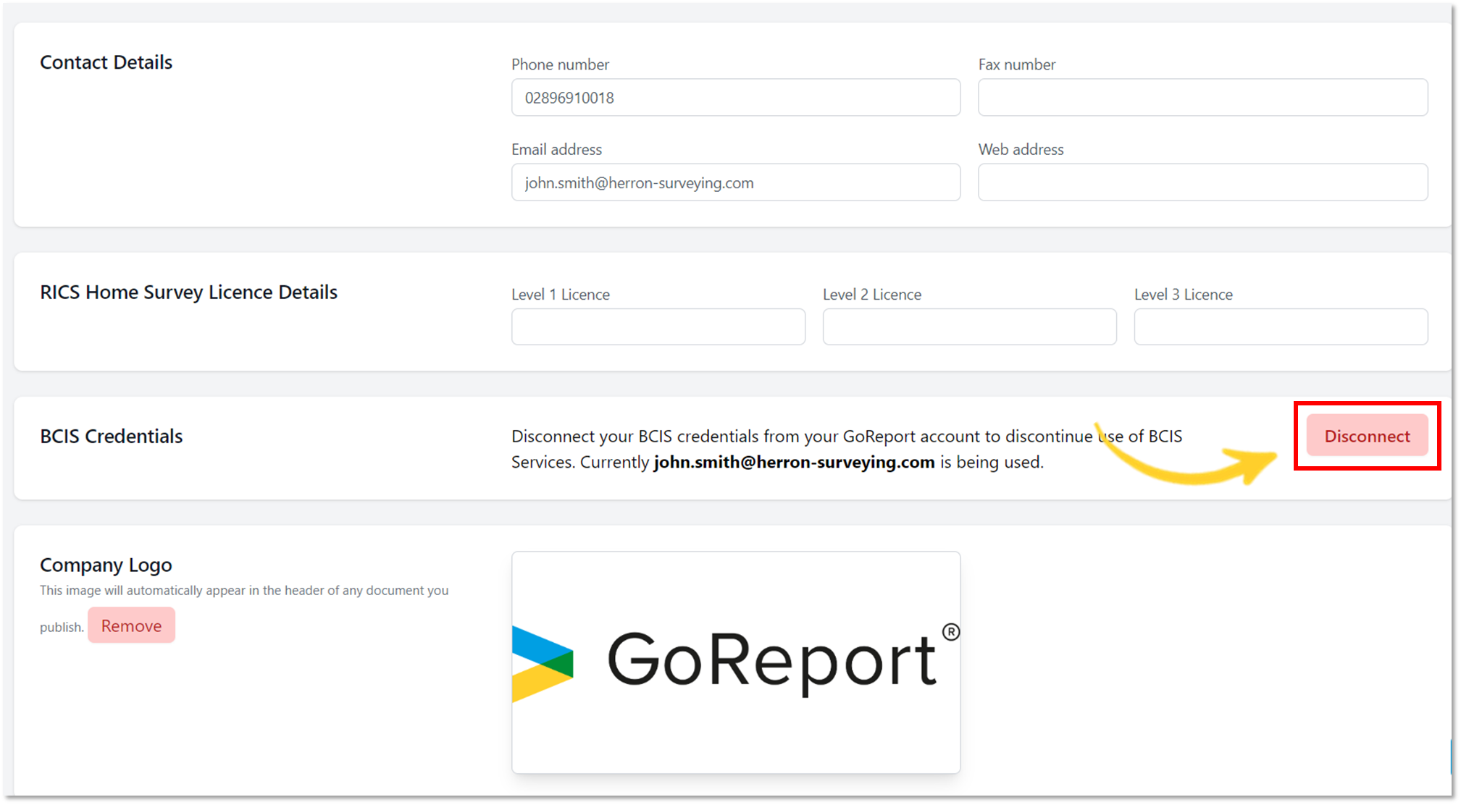Remove the company logo
Image resolution: width=1461 pixels, height=805 pixels.
point(131,625)
